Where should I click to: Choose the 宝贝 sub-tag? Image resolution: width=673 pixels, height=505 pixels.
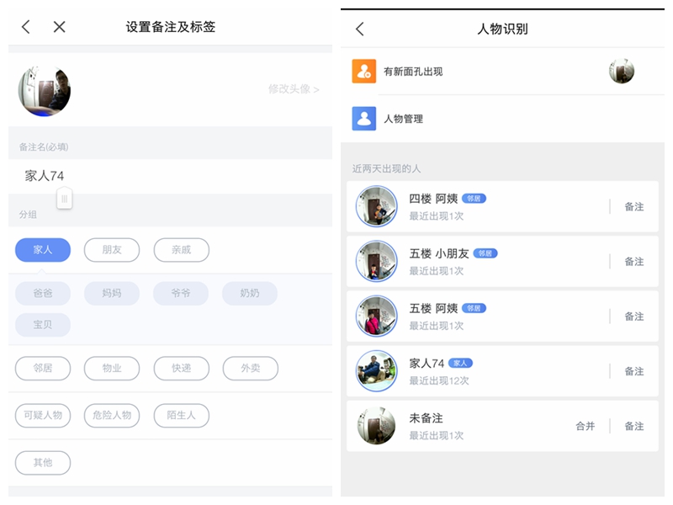[43, 325]
